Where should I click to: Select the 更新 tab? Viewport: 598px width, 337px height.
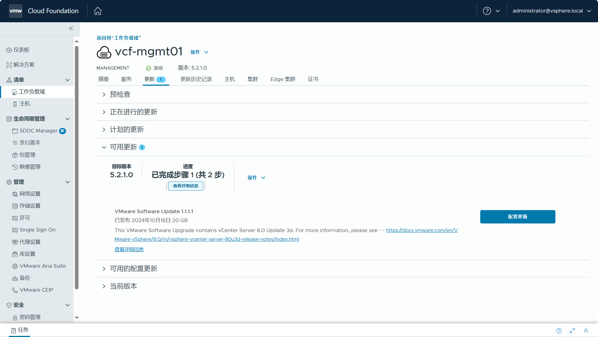[x=154, y=79]
